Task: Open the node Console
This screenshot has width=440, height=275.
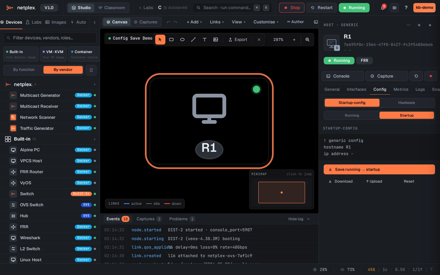Action: [x=343, y=76]
